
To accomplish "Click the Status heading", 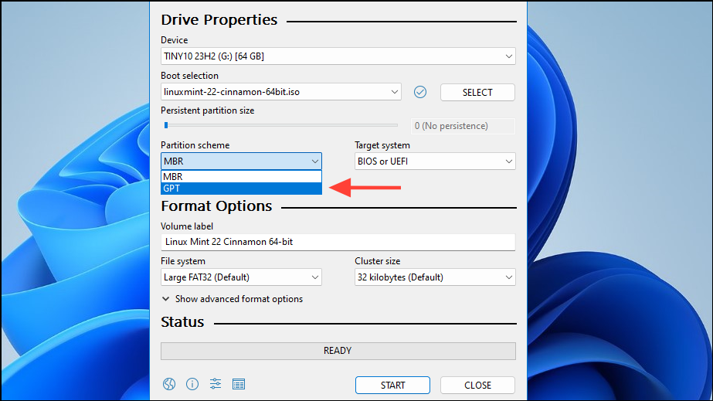I will pos(182,322).
